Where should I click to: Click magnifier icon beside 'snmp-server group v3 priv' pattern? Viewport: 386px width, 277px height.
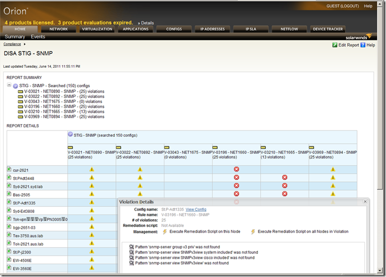pos(132,247)
